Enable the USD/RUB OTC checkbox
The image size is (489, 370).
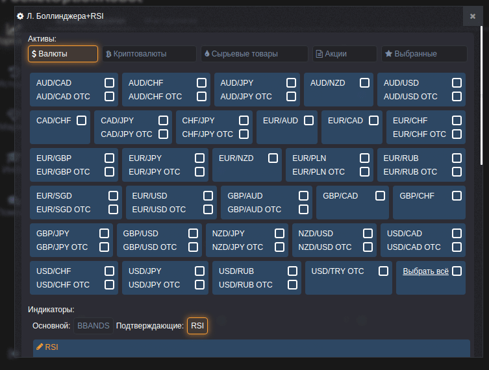pyautogui.click(x=292, y=284)
